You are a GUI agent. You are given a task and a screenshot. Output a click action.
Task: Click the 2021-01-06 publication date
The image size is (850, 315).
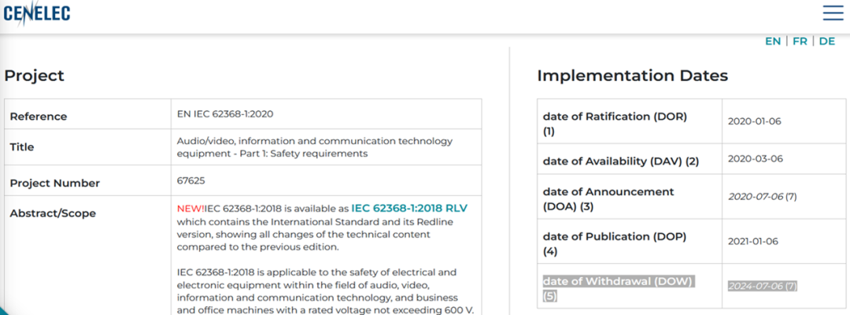pyautogui.click(x=754, y=241)
